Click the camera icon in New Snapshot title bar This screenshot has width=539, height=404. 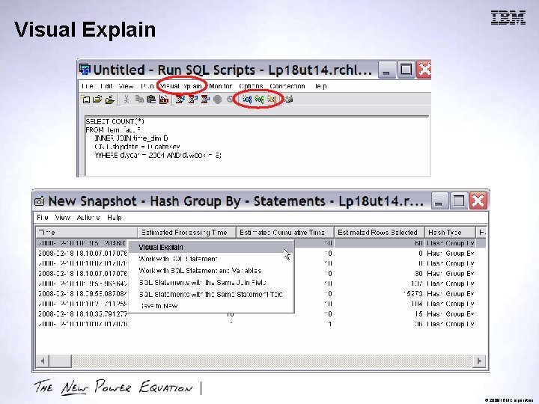coord(40,201)
